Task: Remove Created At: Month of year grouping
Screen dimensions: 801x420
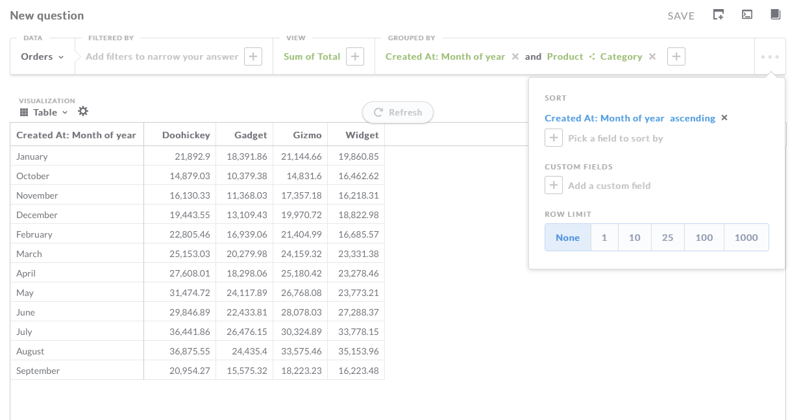Action: [x=515, y=56]
